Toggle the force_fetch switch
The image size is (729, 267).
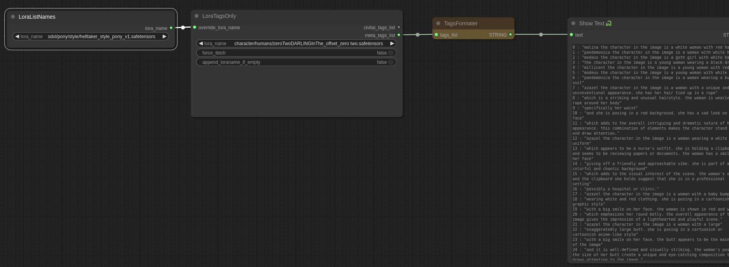pos(390,53)
